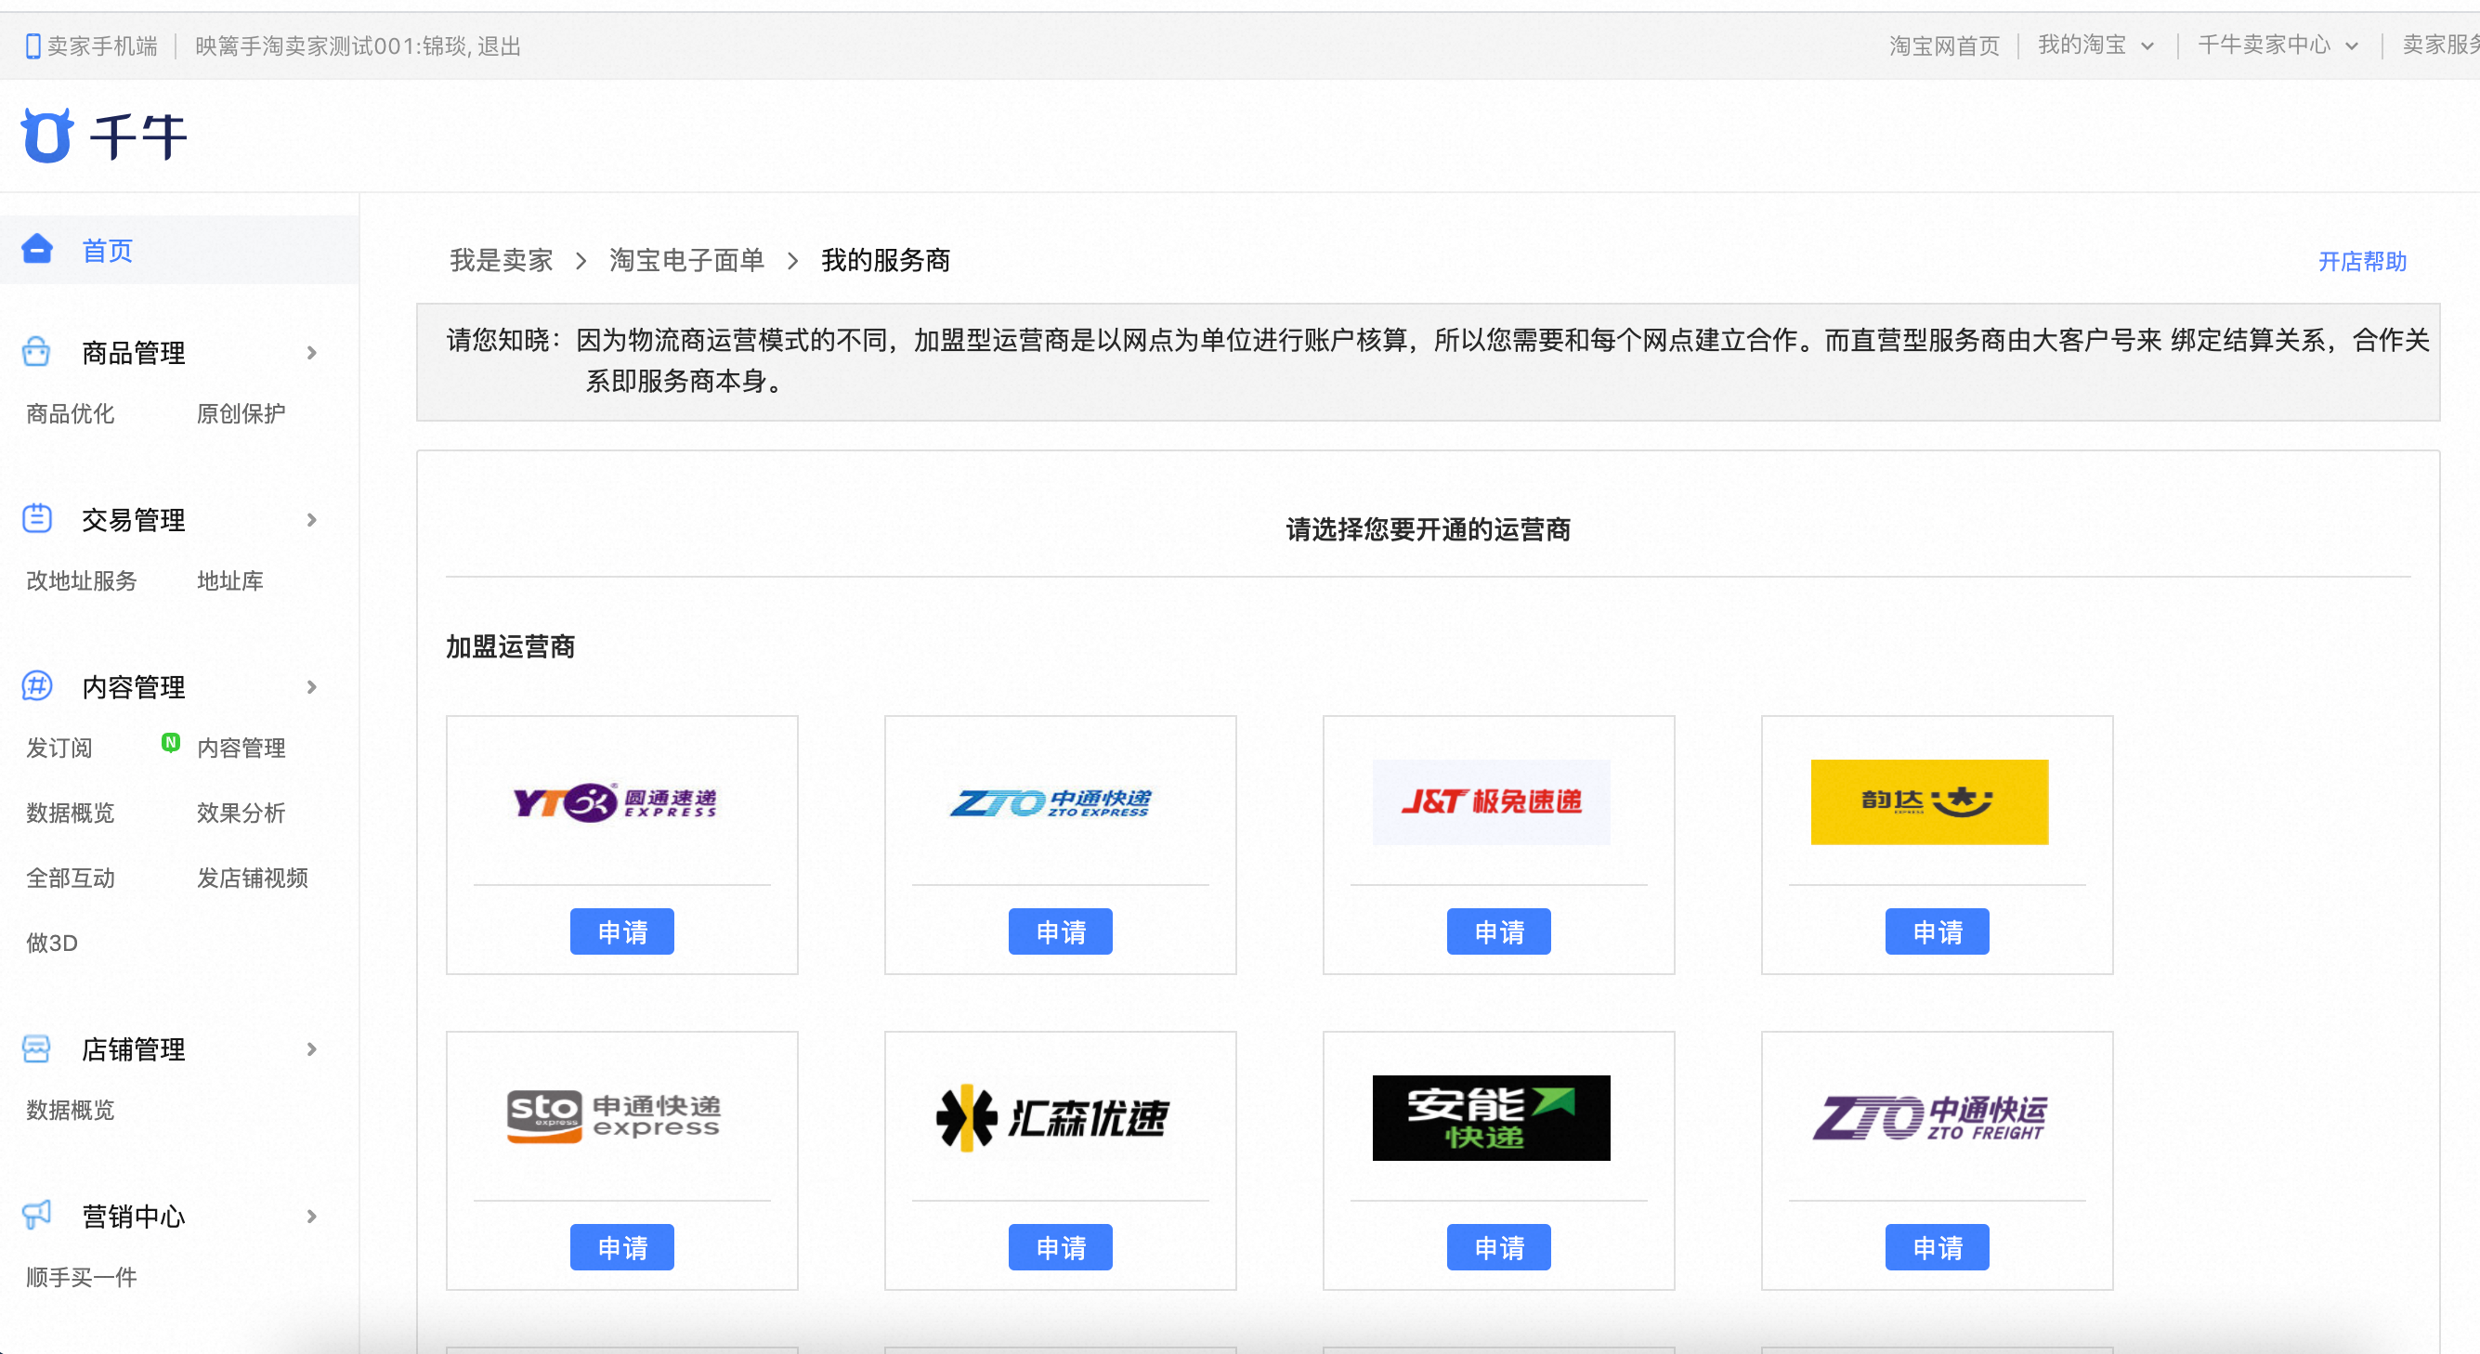The height and width of the screenshot is (1354, 2480).
Task: Open 效果分析 link
Action: click(241, 814)
